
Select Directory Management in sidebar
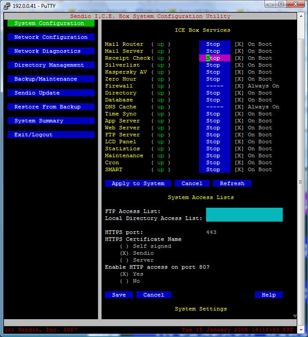point(51,65)
